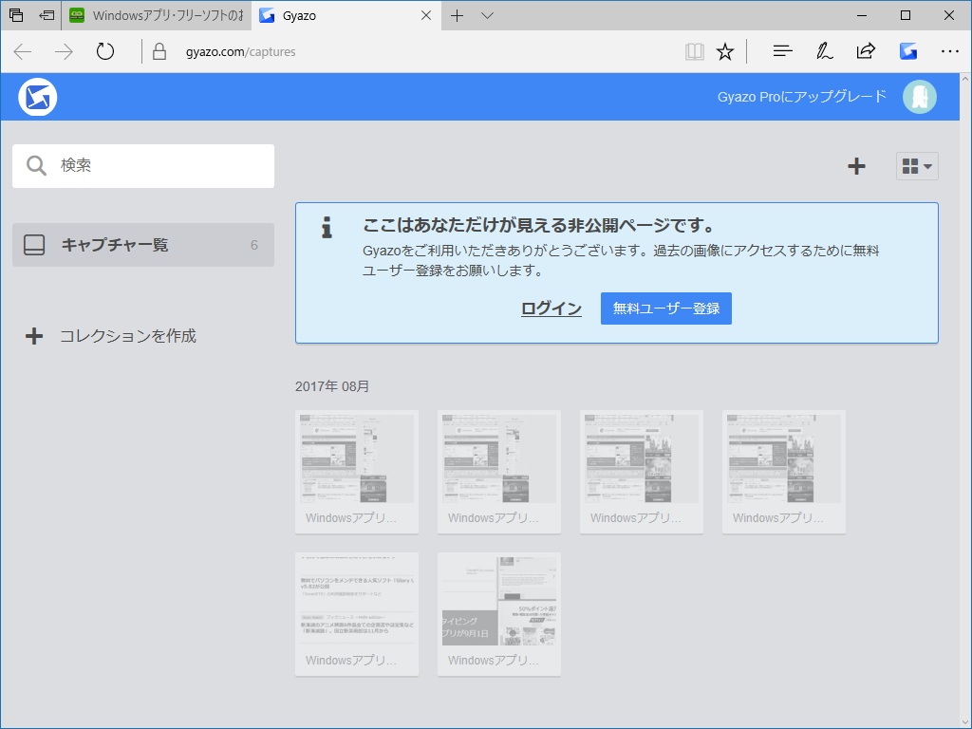Viewport: 972px width, 729px height.
Task: Click the plus icon next to コレクションを作成
Action: tap(35, 335)
